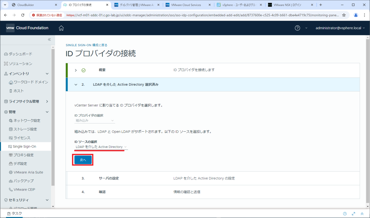The width and height of the screenshot is (370, 218).
Task: Collapse step 2 LDAP を介した Active Directory header
Action: (x=213, y=84)
